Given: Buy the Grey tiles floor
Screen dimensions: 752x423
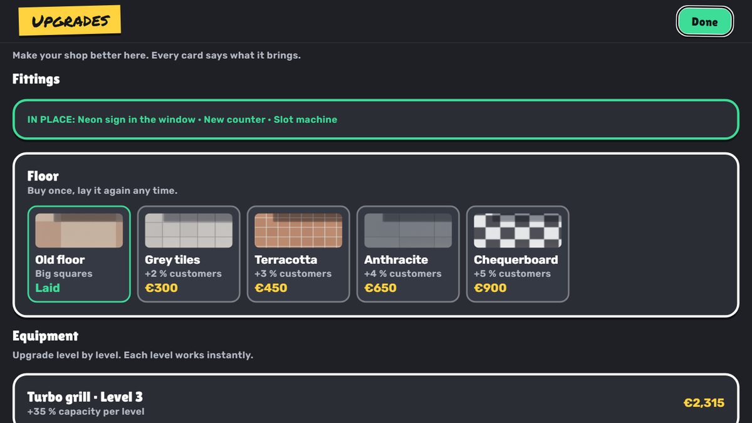Looking at the screenshot, I should 189,254.
